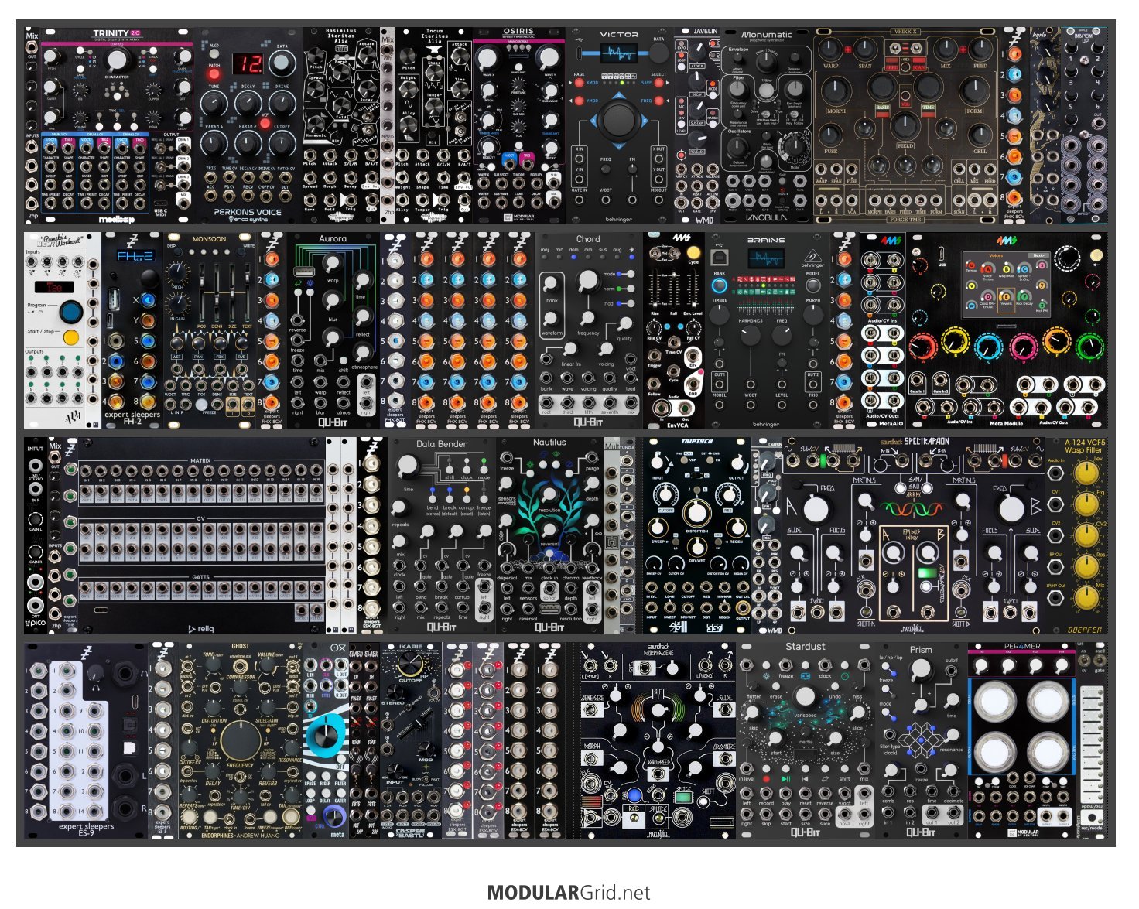
Task: Click the red VCF button on Perkons Voice
Action: 265,124
